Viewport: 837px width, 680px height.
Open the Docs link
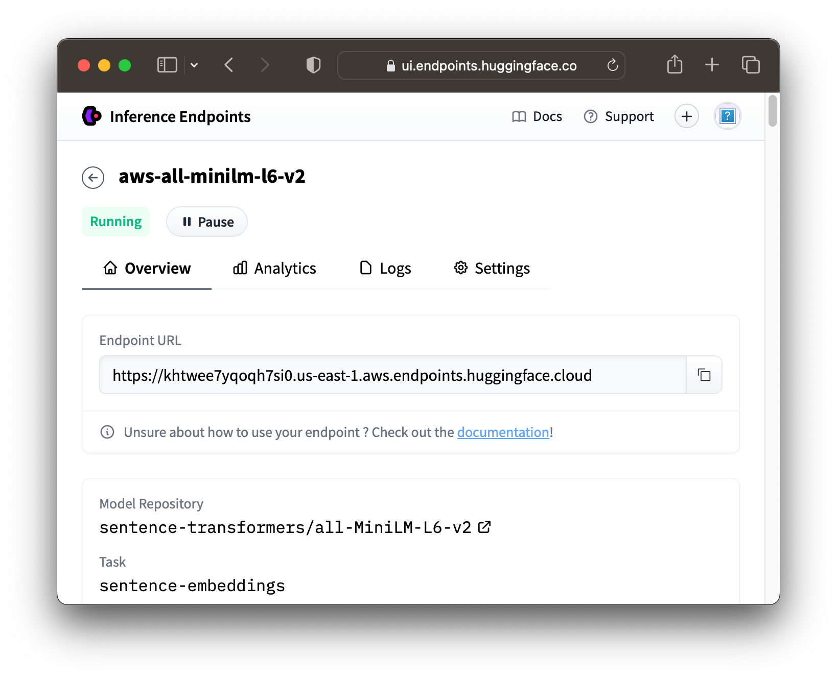click(x=537, y=116)
